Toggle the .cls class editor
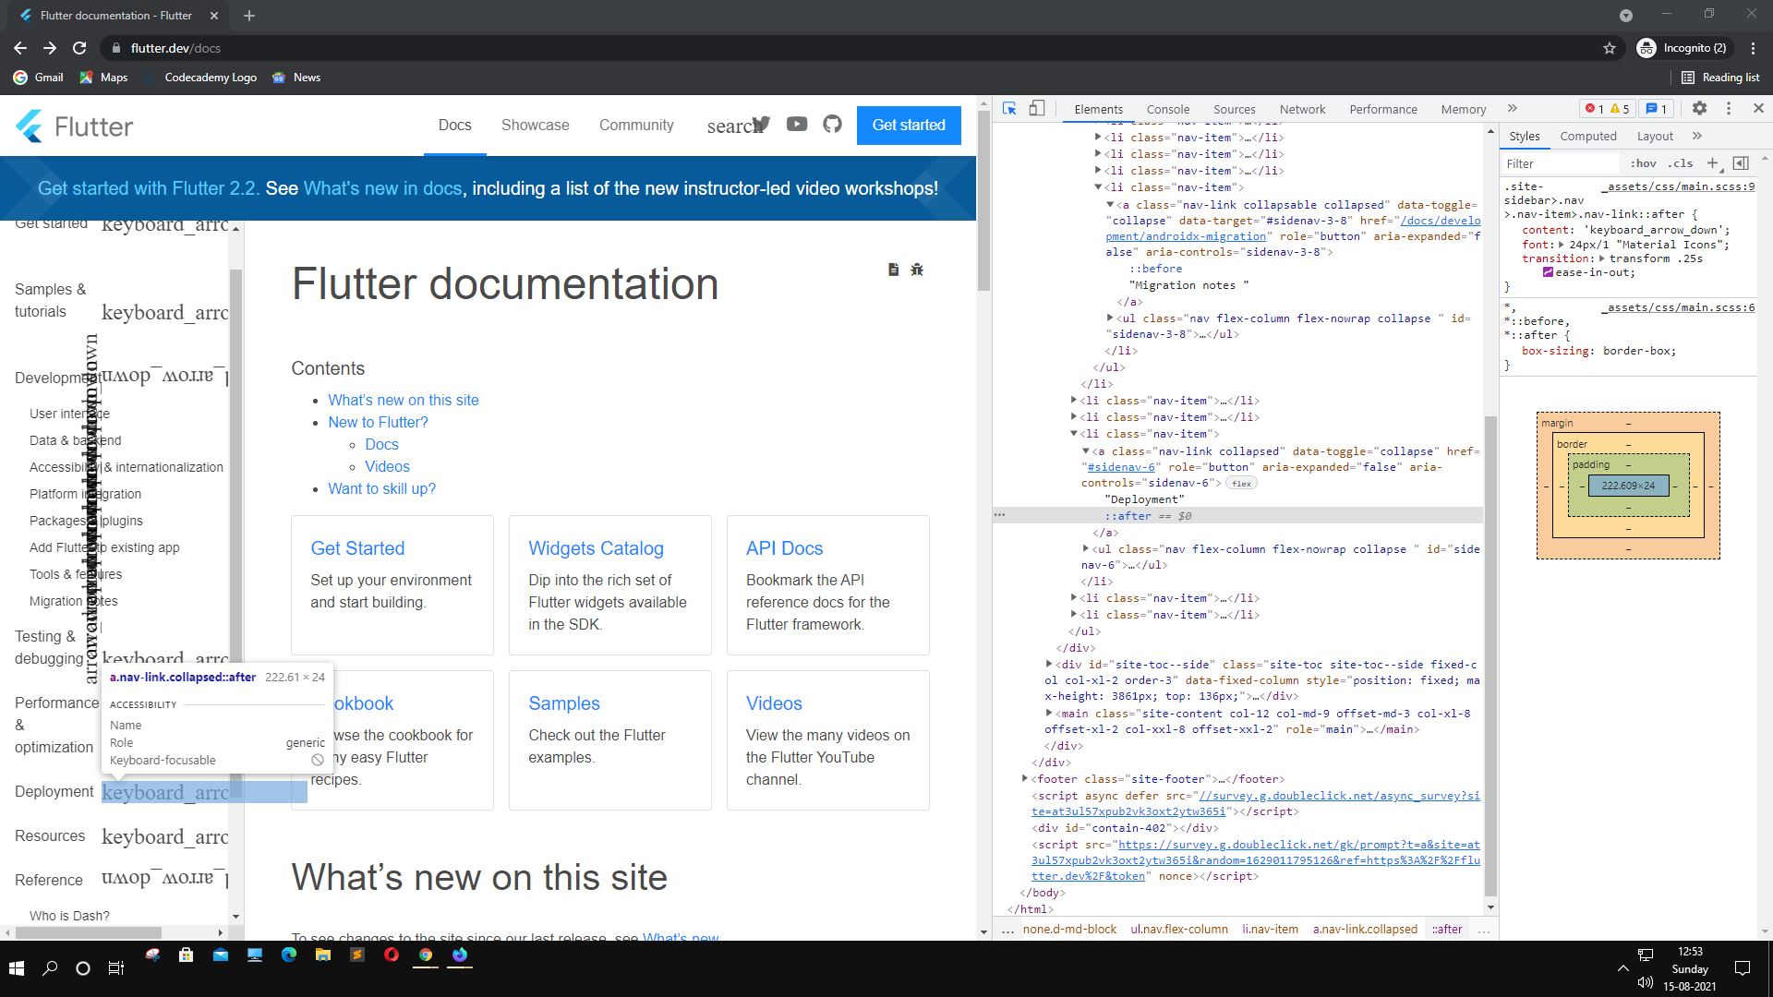 (x=1682, y=163)
